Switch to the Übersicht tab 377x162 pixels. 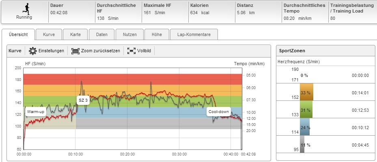click(18, 35)
